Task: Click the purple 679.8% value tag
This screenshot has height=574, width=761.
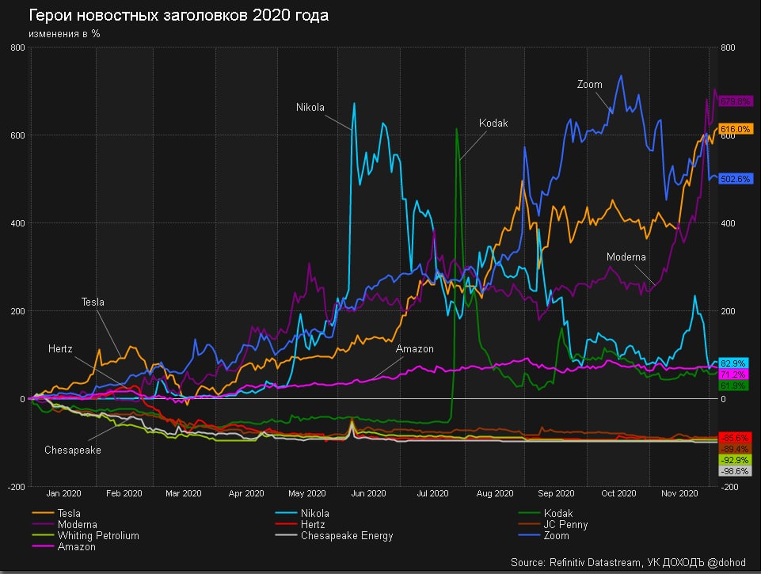Action: coord(736,101)
